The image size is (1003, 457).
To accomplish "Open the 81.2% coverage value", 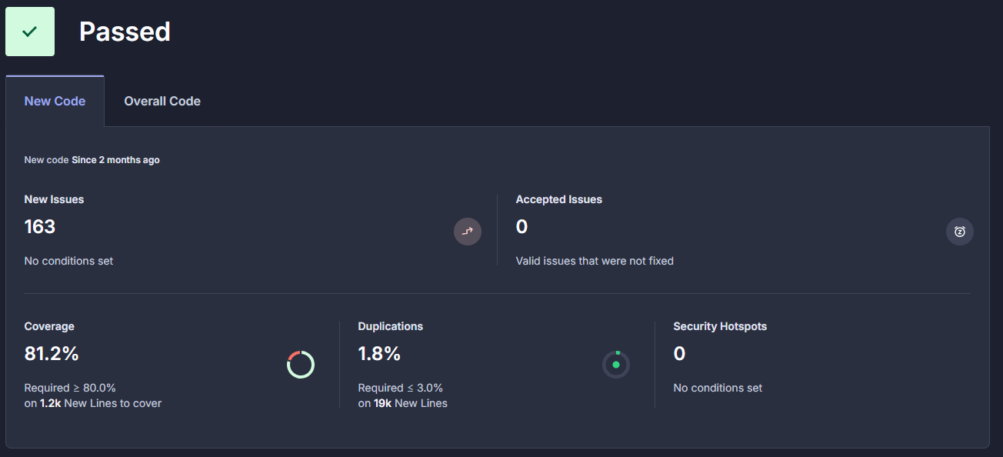I will [x=52, y=354].
